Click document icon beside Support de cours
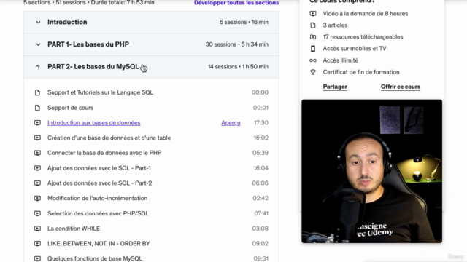The height and width of the screenshot is (262, 467). 37,108
